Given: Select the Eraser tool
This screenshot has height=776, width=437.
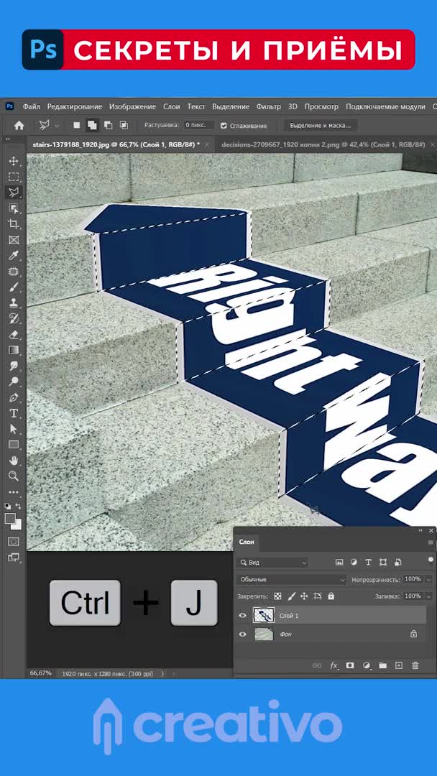Looking at the screenshot, I should pyautogui.click(x=14, y=335).
